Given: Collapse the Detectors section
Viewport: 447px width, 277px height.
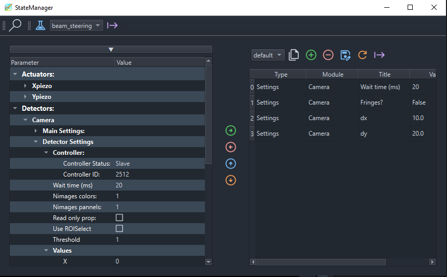Looking at the screenshot, I should [15, 108].
